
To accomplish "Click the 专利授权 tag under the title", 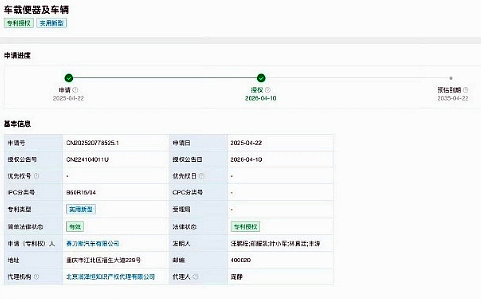I will (19, 23).
